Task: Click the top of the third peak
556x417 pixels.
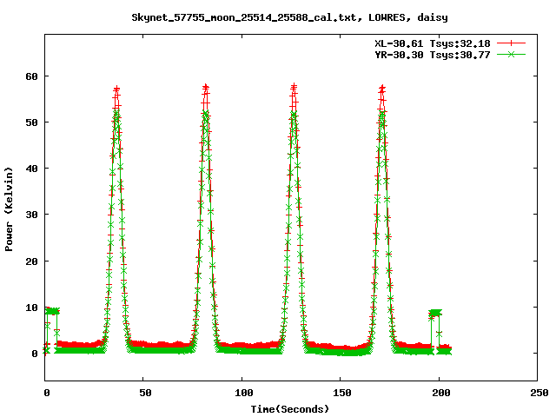Action: click(294, 87)
